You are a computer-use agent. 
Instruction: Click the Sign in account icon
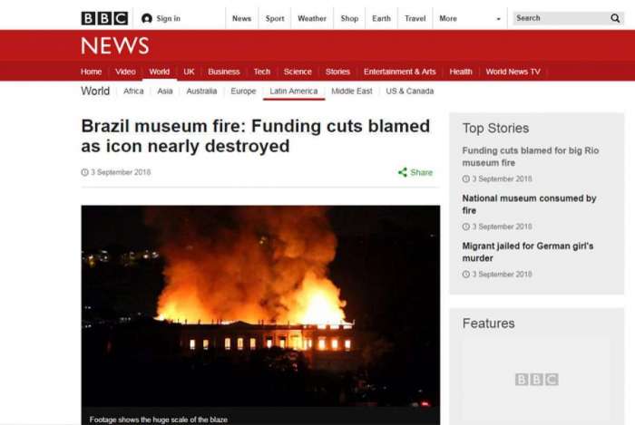[147, 19]
